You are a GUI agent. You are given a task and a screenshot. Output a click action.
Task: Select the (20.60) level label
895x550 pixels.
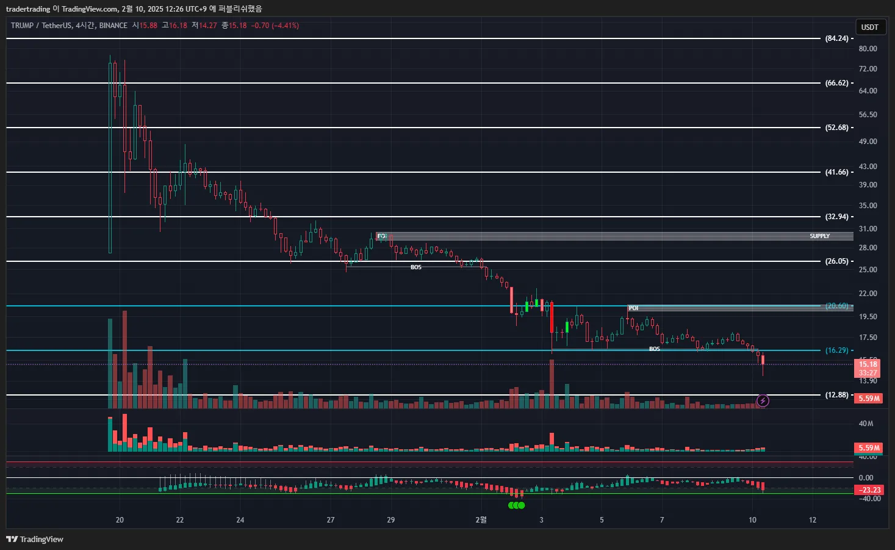tap(836, 306)
